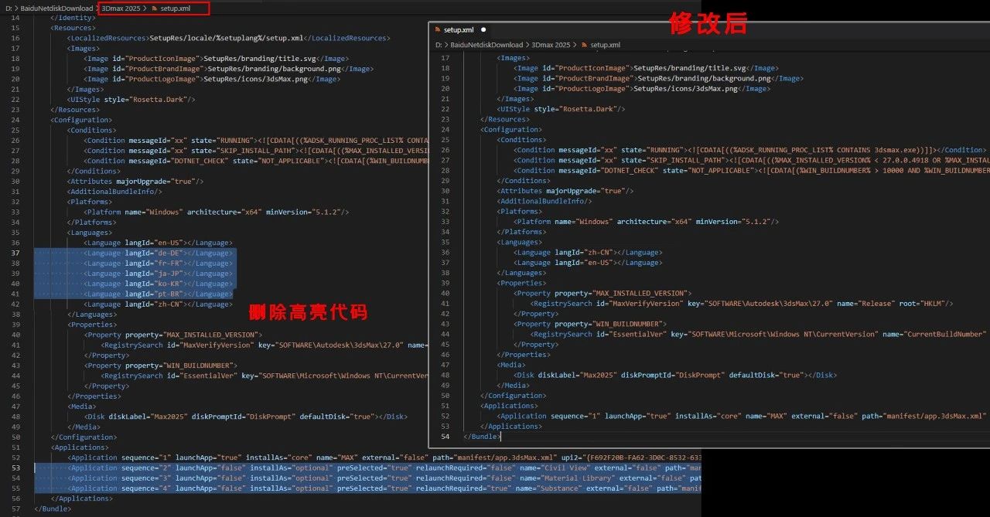
Task: Click line number 35 in front editor gutter
Action: click(x=444, y=242)
